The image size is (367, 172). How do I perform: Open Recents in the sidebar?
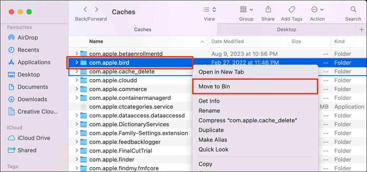(x=28, y=50)
